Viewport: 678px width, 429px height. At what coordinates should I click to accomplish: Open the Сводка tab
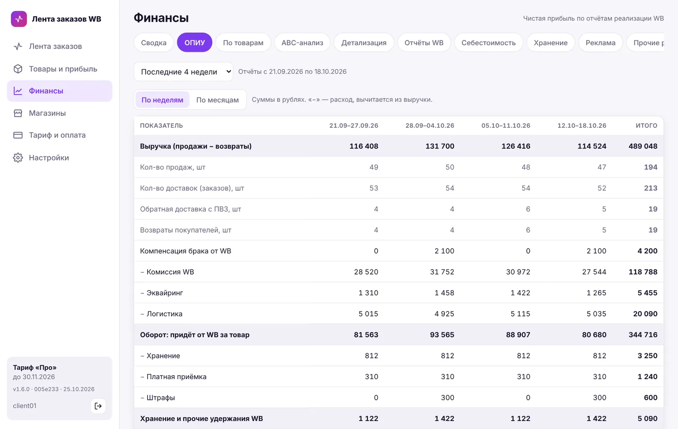coord(154,42)
